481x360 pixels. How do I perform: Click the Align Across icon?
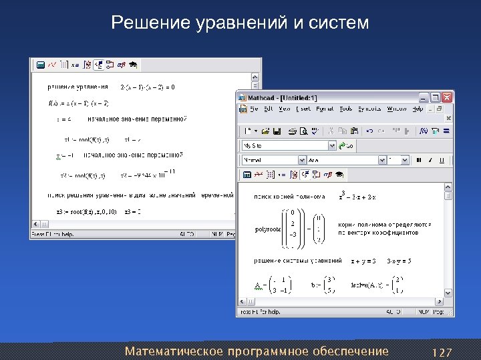click(x=396, y=131)
